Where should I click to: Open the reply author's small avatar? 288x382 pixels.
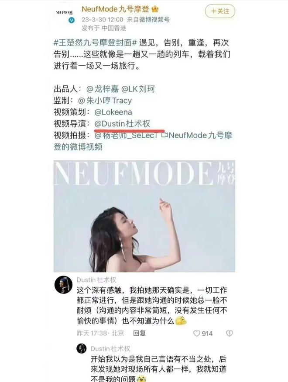[82, 349]
